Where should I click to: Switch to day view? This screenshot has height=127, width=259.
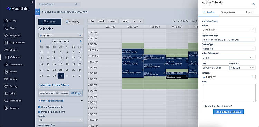click(92, 21)
